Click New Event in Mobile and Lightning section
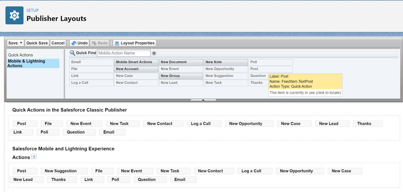The image size is (403, 192). [135, 171]
